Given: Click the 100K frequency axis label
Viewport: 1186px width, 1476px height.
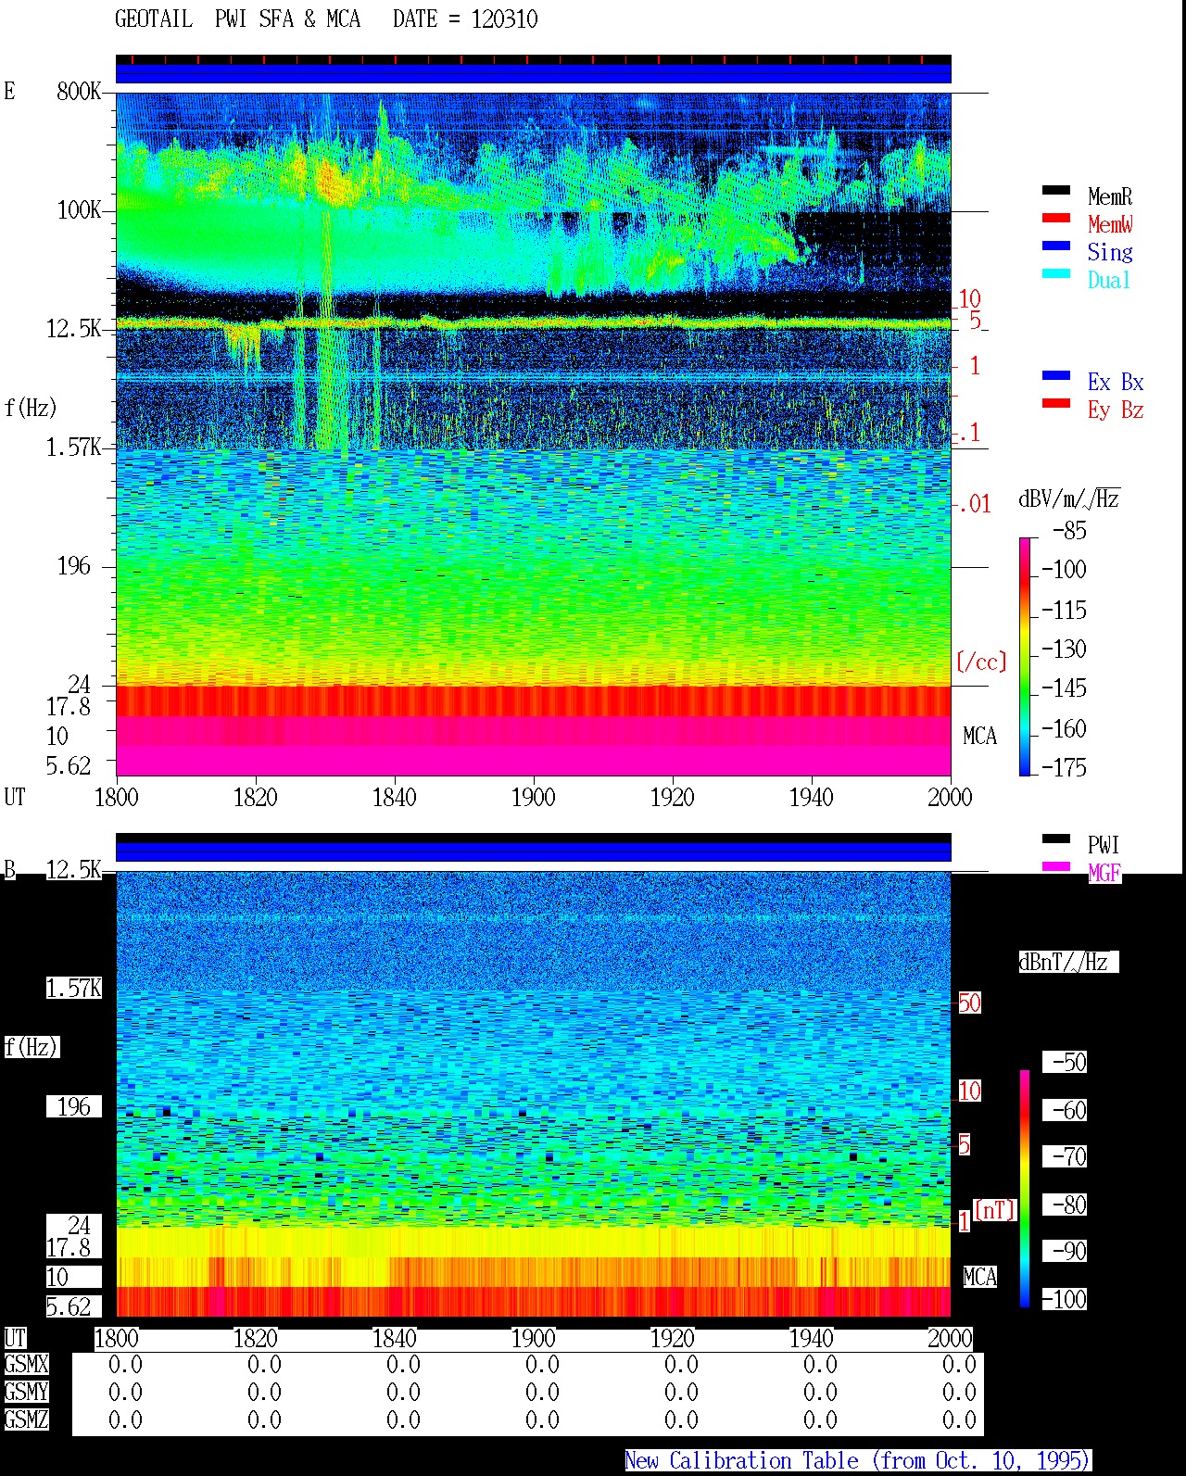Looking at the screenshot, I should click(x=80, y=209).
